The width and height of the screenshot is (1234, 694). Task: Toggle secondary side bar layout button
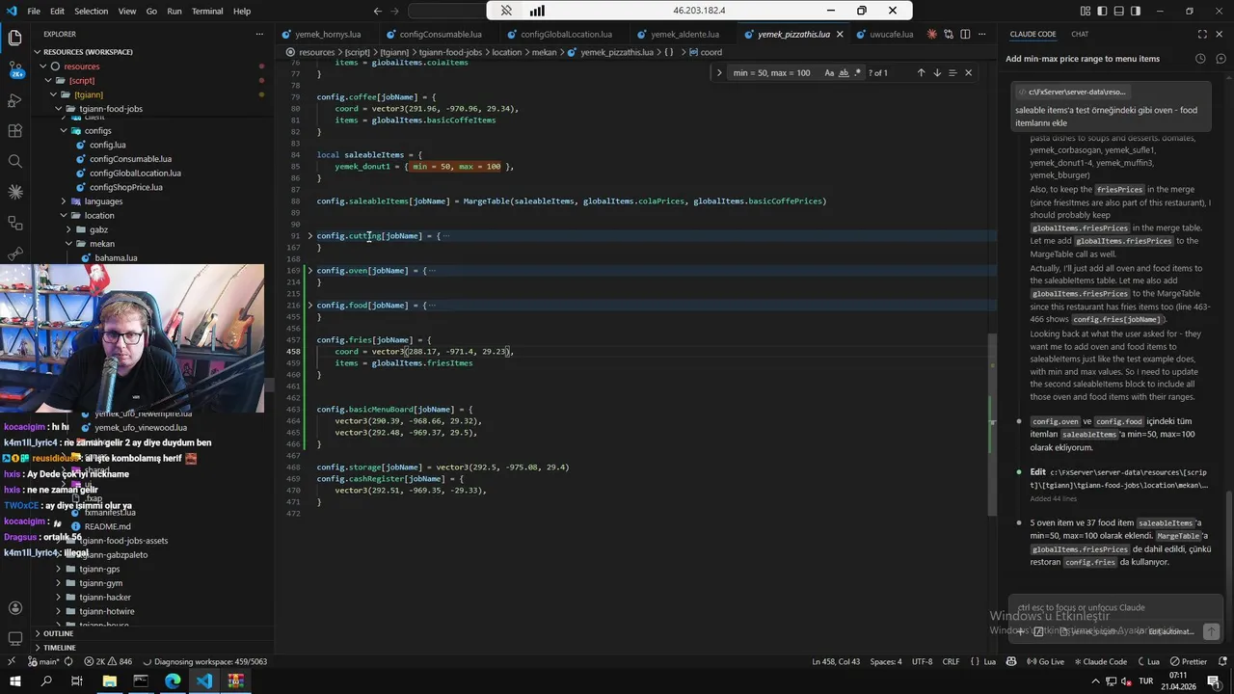(x=1135, y=11)
